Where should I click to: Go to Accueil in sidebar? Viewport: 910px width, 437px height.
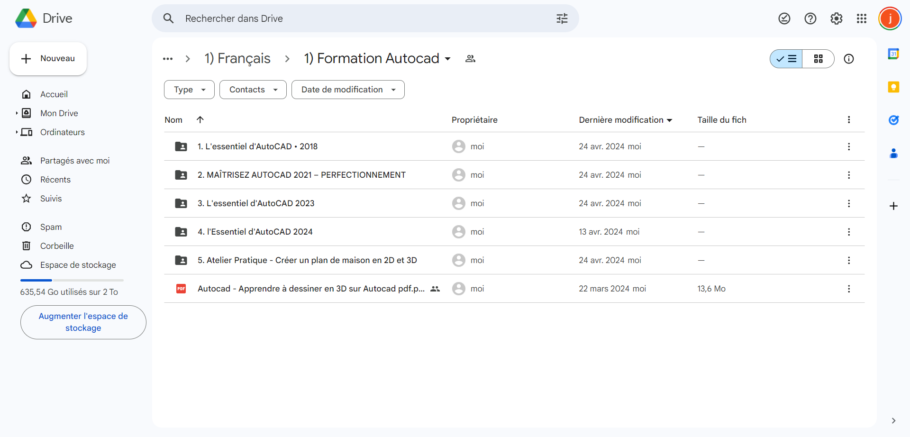point(54,94)
